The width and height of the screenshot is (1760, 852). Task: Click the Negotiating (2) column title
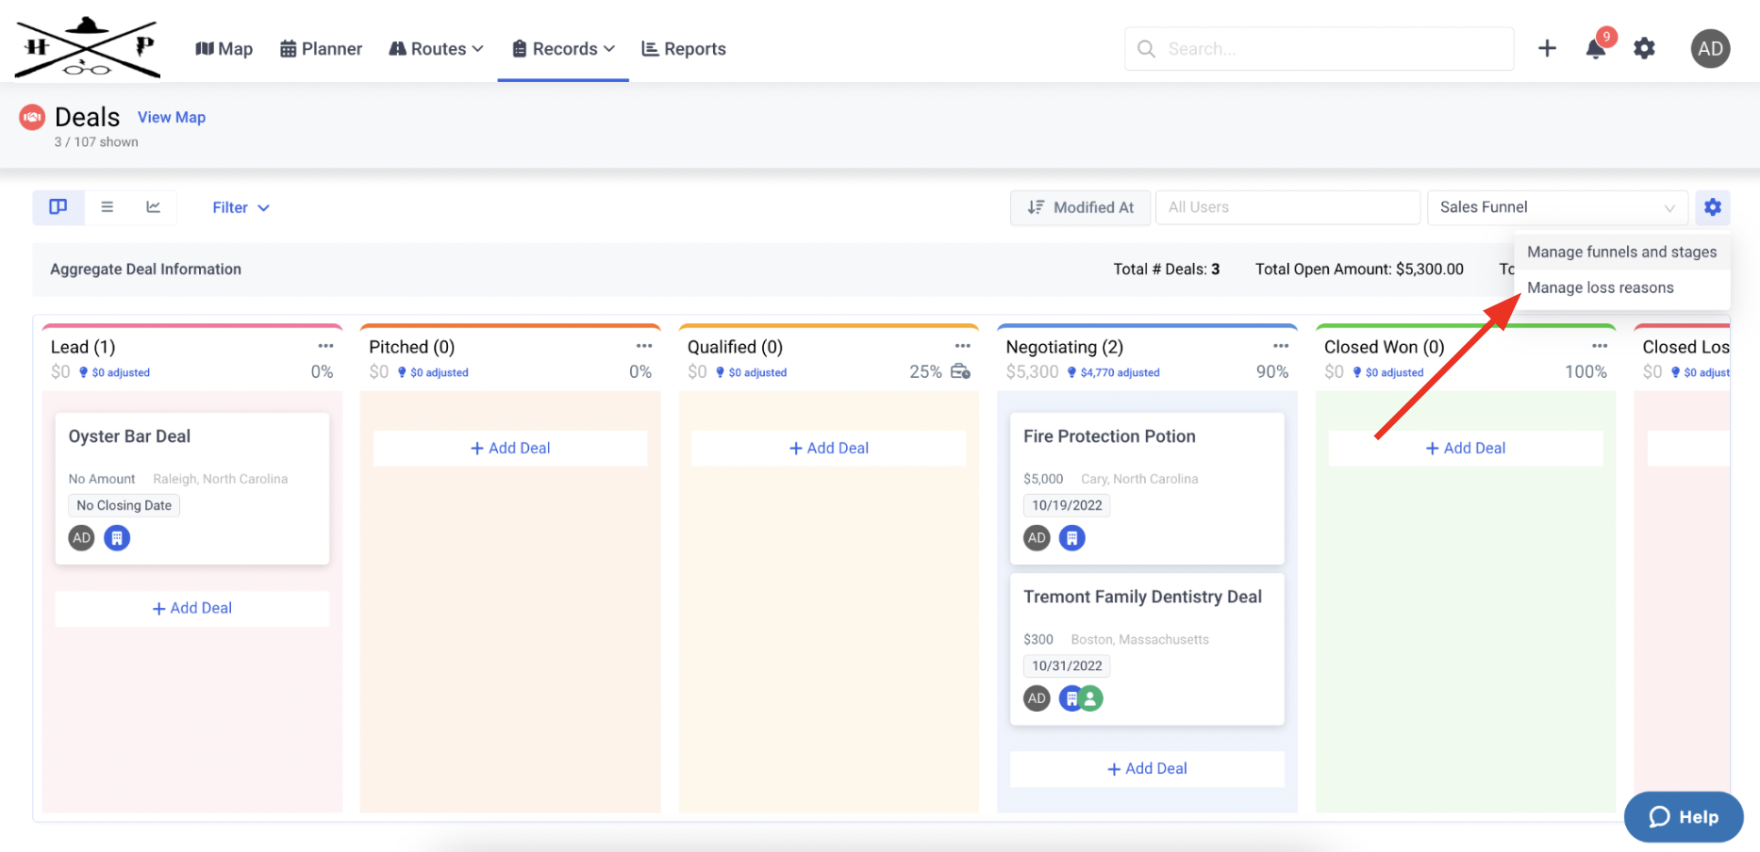[1065, 347]
